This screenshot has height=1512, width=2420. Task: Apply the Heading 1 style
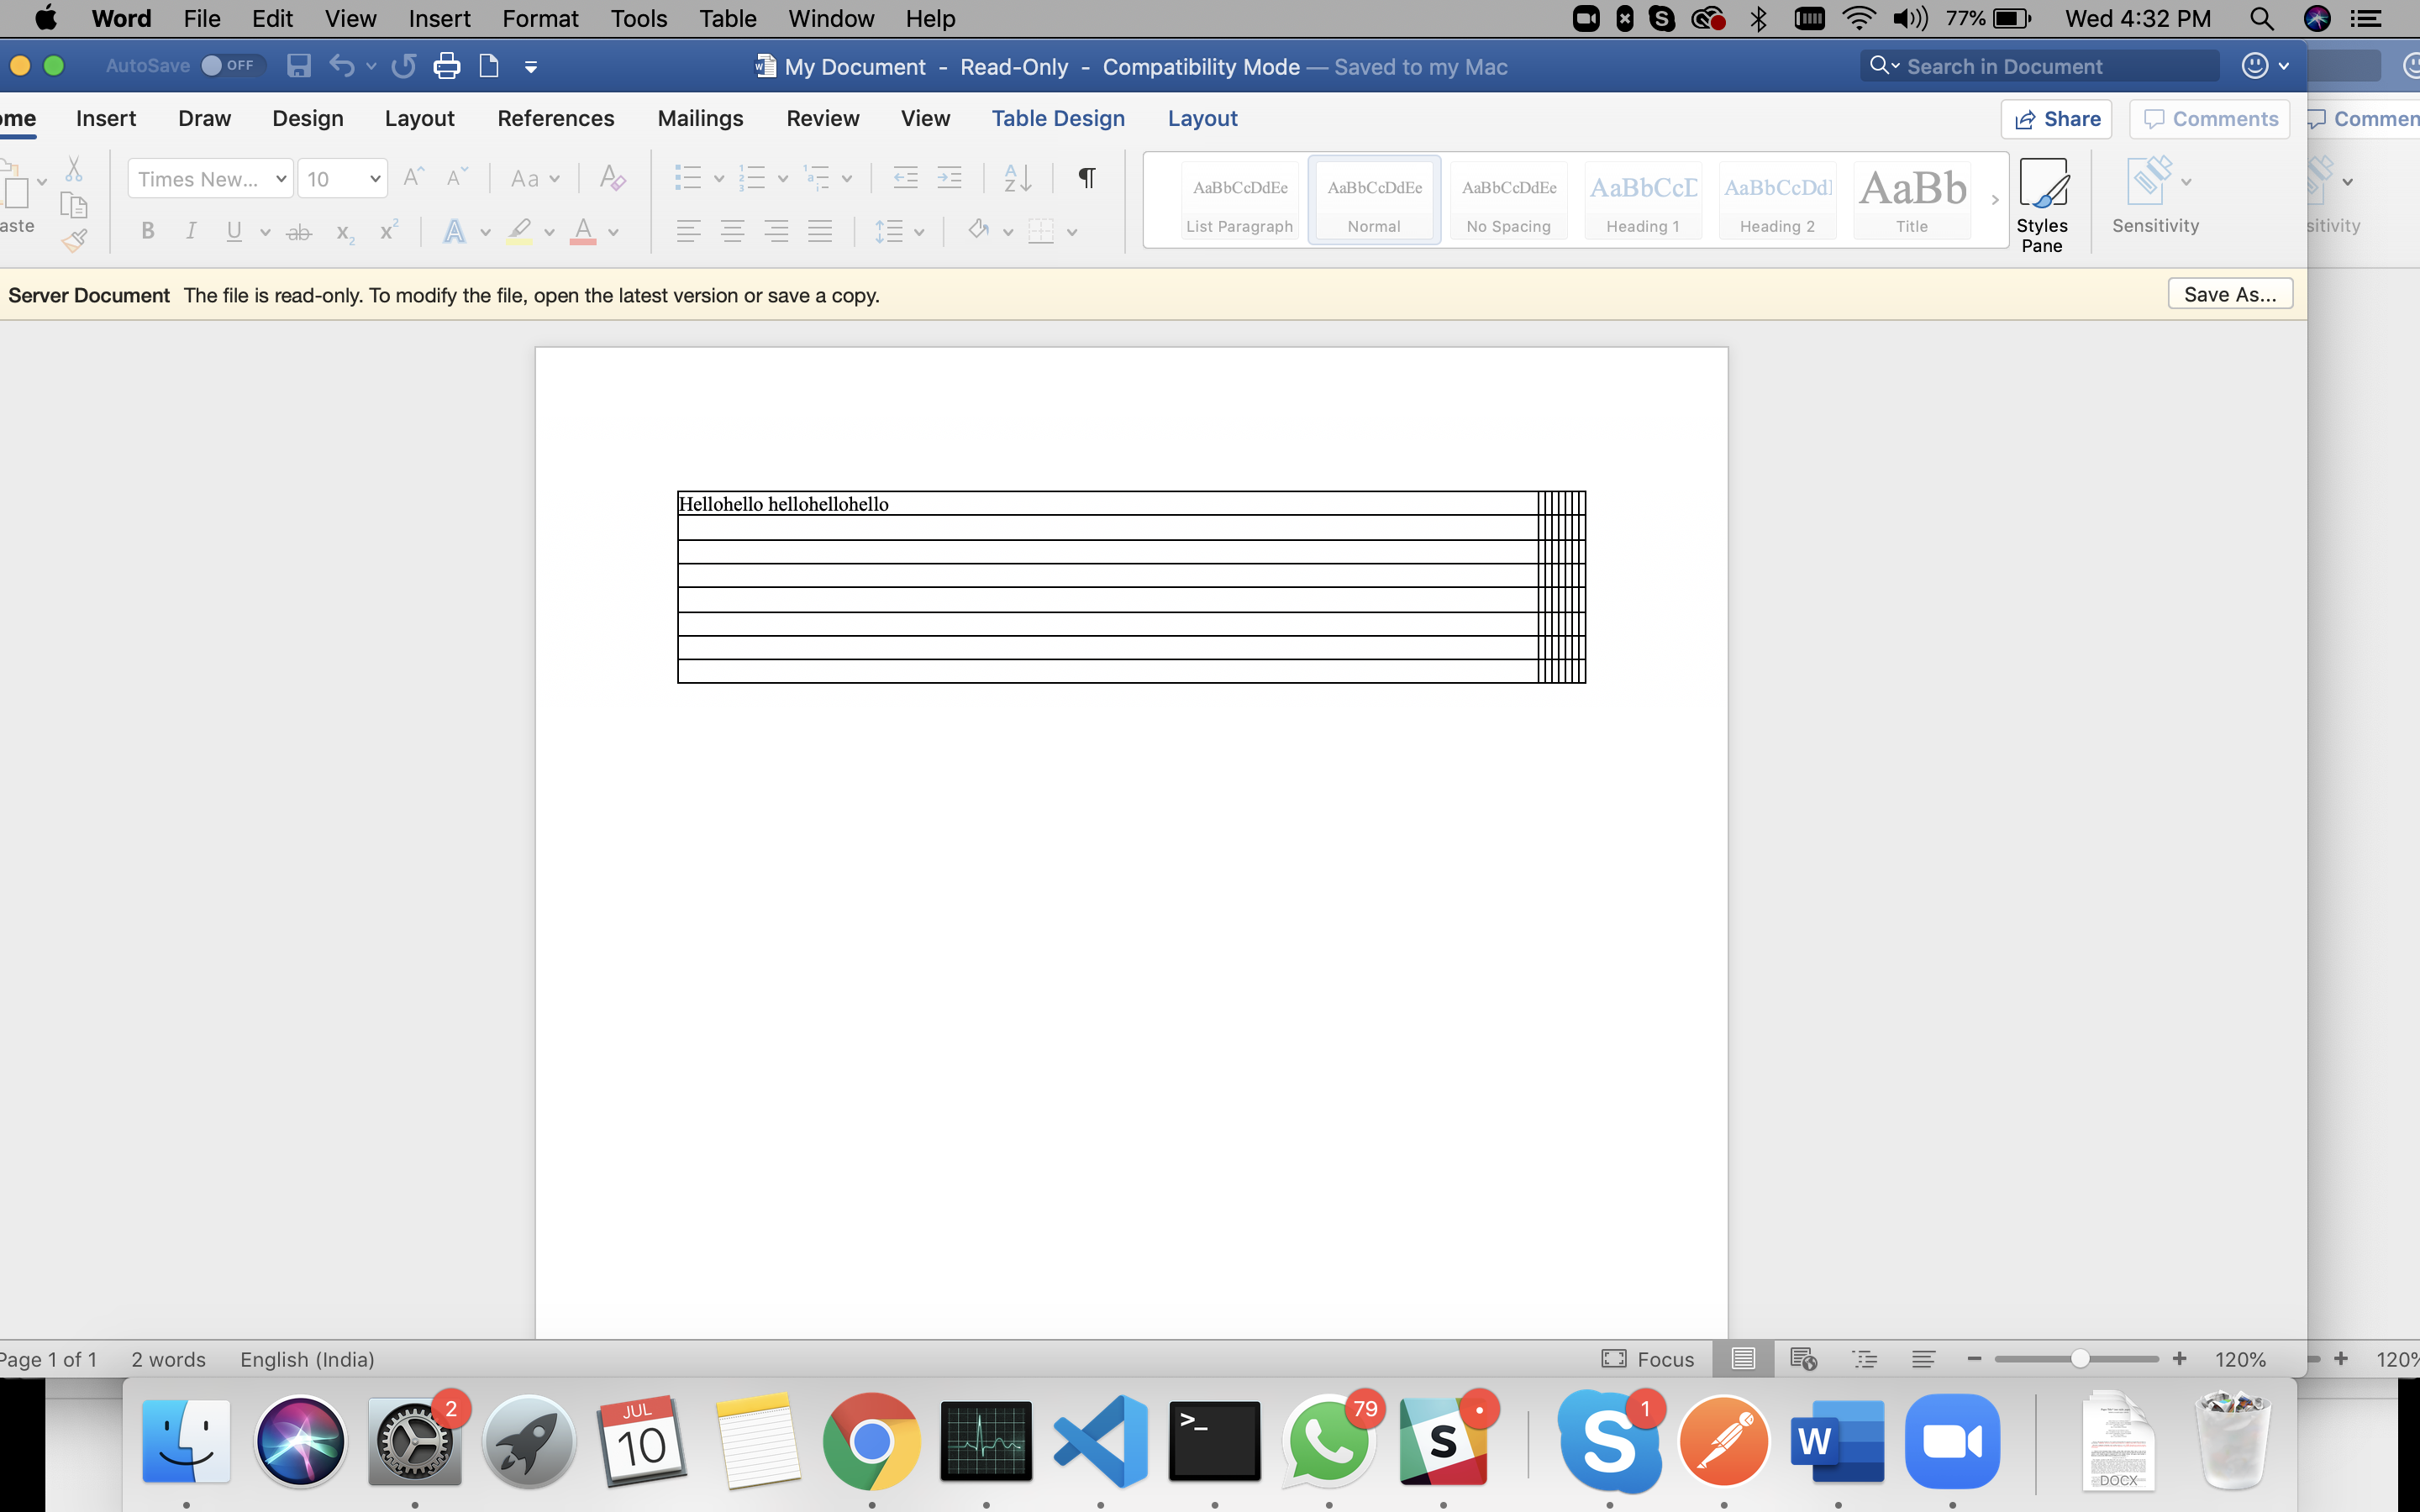[x=1643, y=200]
